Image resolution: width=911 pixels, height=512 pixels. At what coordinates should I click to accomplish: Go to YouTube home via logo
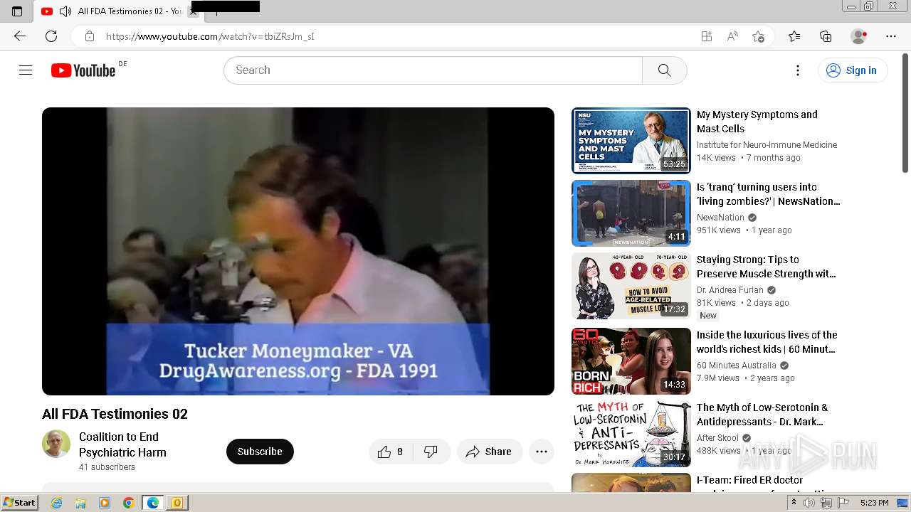point(83,70)
